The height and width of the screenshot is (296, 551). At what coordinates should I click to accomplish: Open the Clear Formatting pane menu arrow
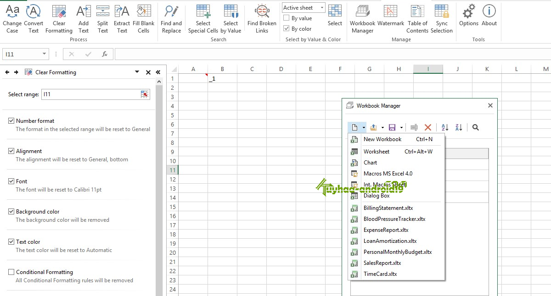click(137, 72)
